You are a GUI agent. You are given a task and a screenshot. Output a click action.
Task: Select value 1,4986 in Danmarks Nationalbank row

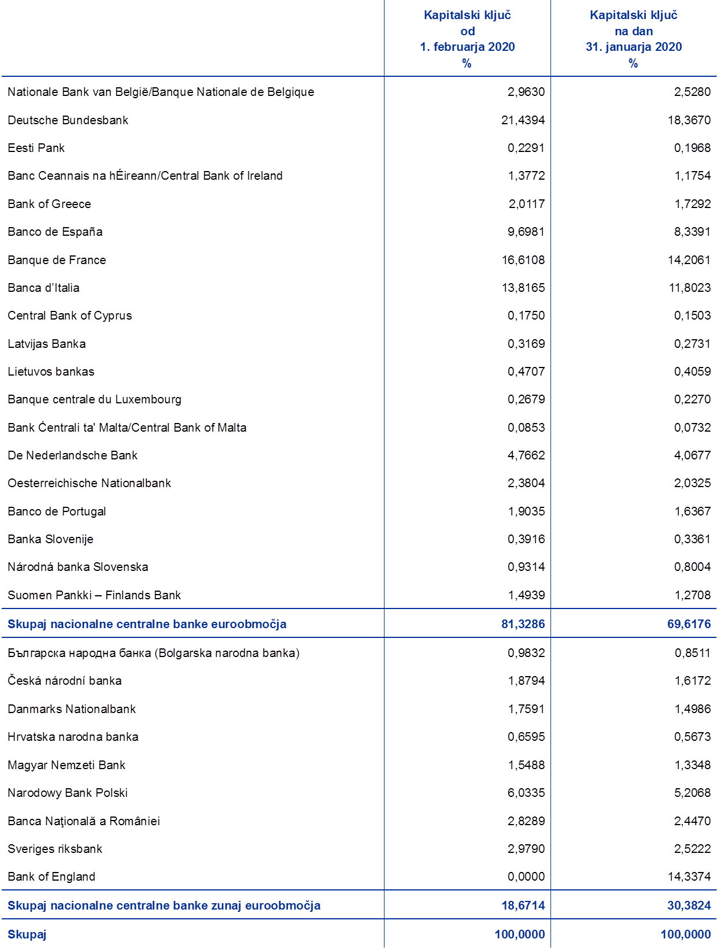click(x=692, y=709)
